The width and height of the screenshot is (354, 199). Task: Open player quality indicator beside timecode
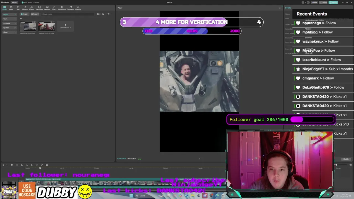(x=140, y=159)
